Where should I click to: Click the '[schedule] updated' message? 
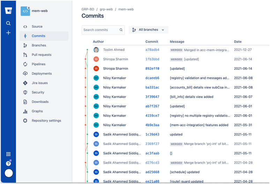(185, 172)
